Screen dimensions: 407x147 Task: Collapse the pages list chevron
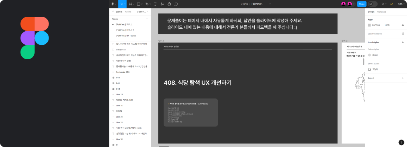point(148,12)
